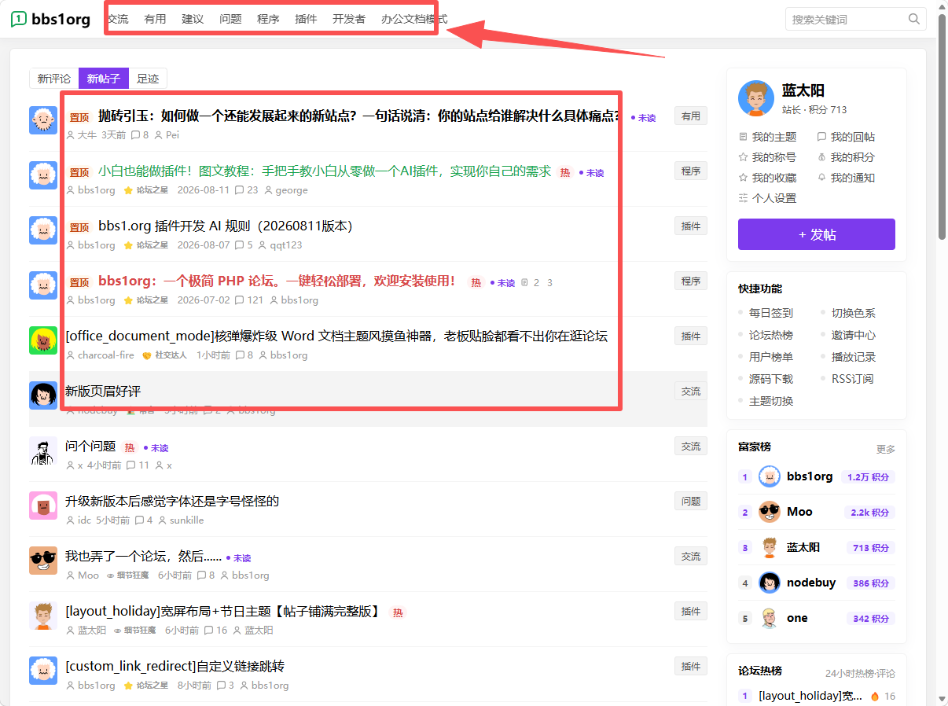
Task: Click one avatar in 富豪榜
Action: click(769, 618)
